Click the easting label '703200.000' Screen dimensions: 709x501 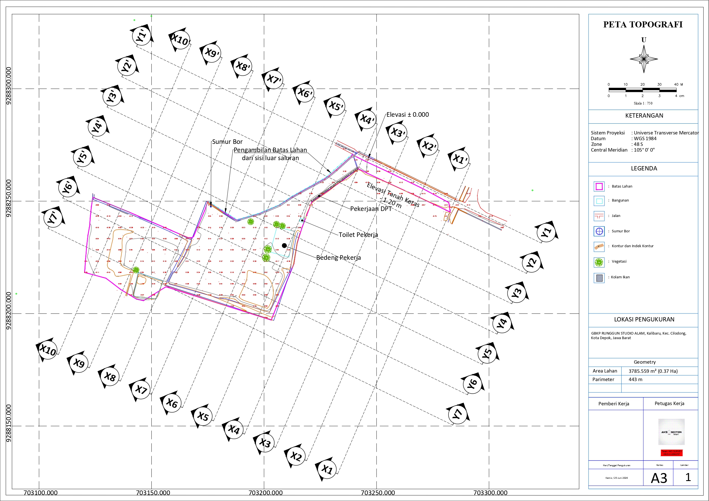click(266, 493)
